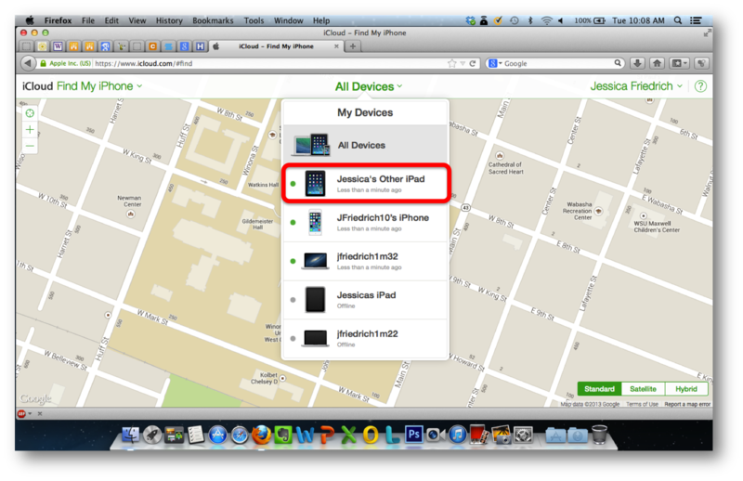This screenshot has height=481, width=743.
Task: Open a new tab with plus button
Action: coord(353,45)
